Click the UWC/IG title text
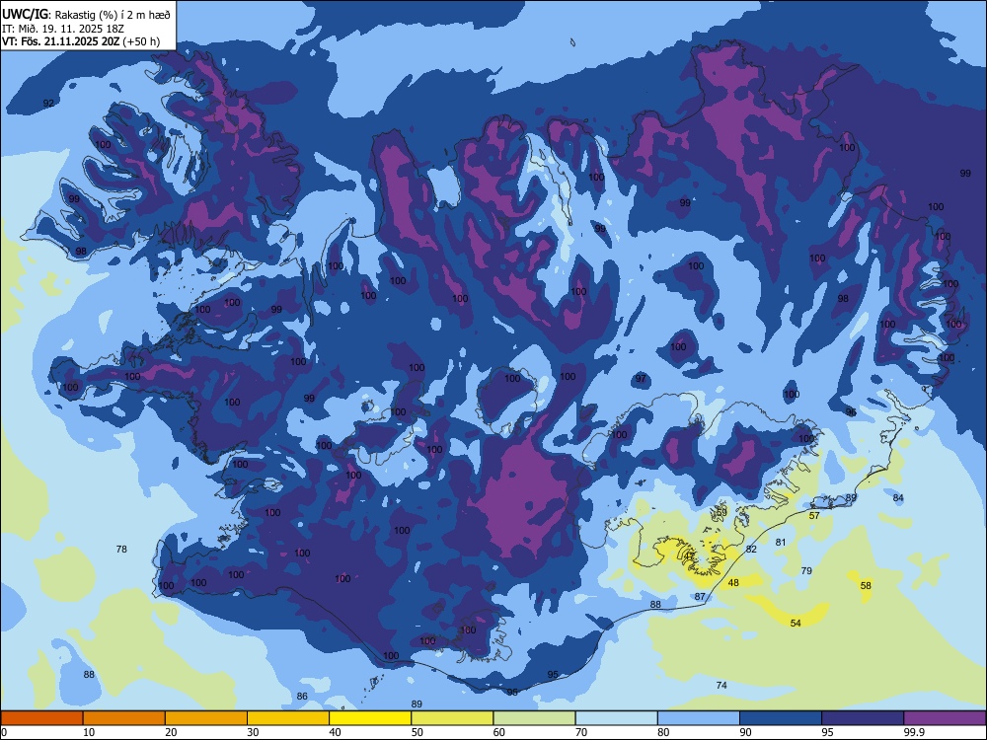This screenshot has height=740, width=987. pos(26,13)
